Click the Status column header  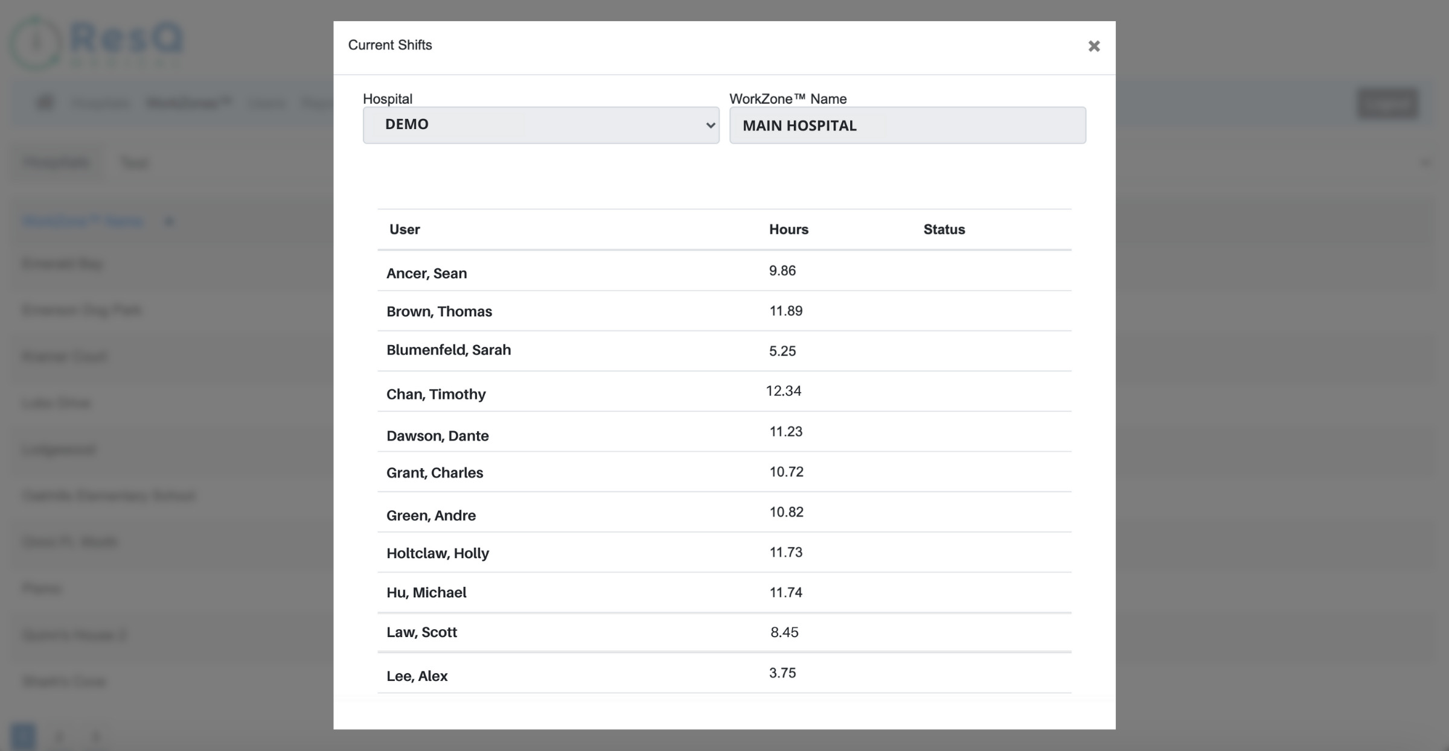[x=943, y=229]
